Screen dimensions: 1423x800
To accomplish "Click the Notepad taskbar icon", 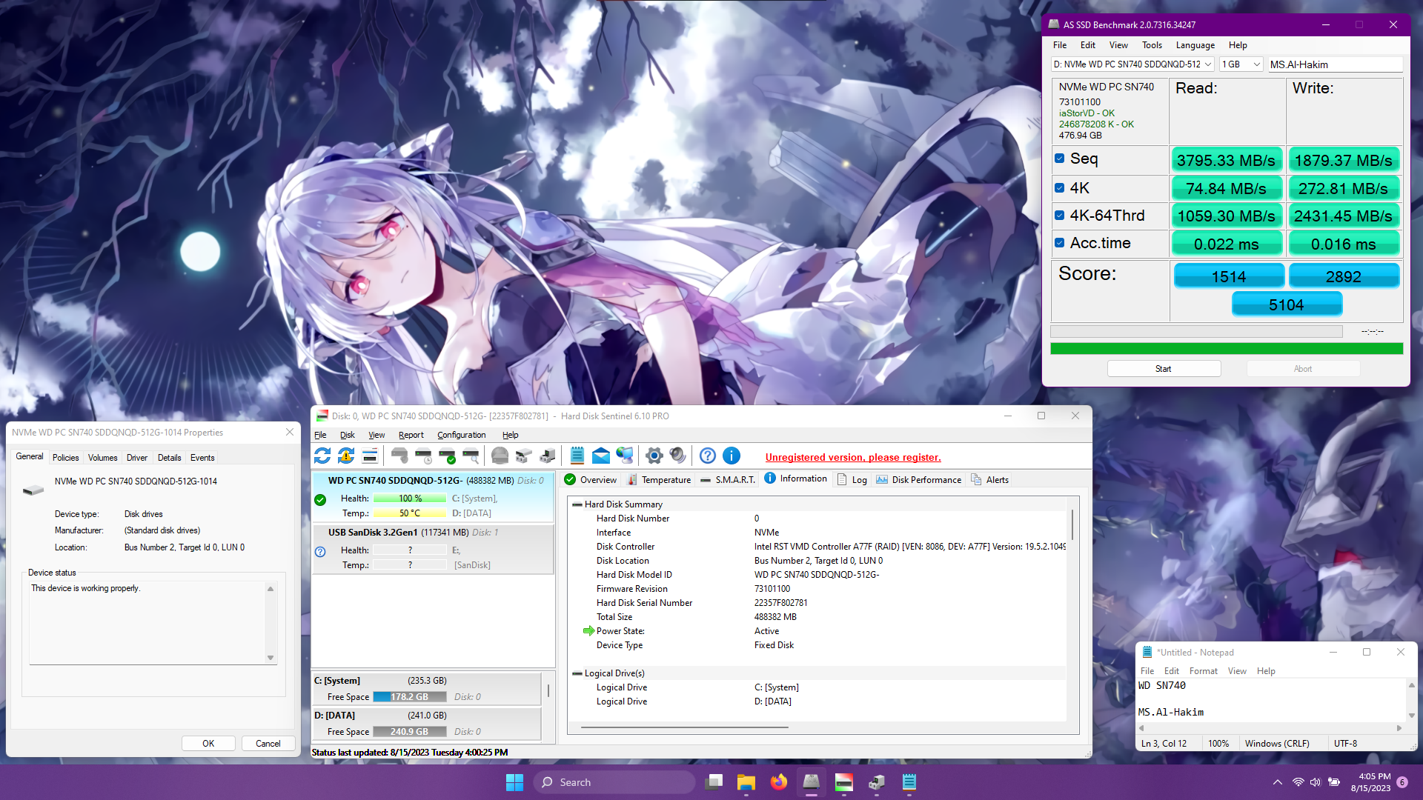I will click(x=909, y=782).
